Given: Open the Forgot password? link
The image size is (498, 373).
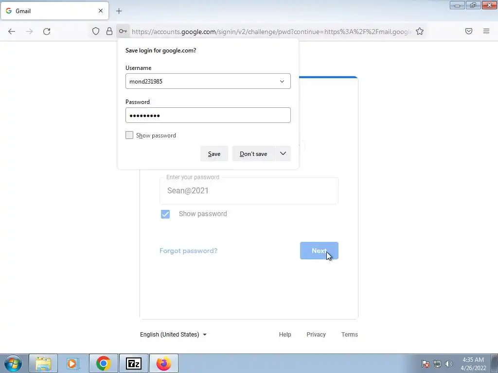Looking at the screenshot, I should pos(188,251).
